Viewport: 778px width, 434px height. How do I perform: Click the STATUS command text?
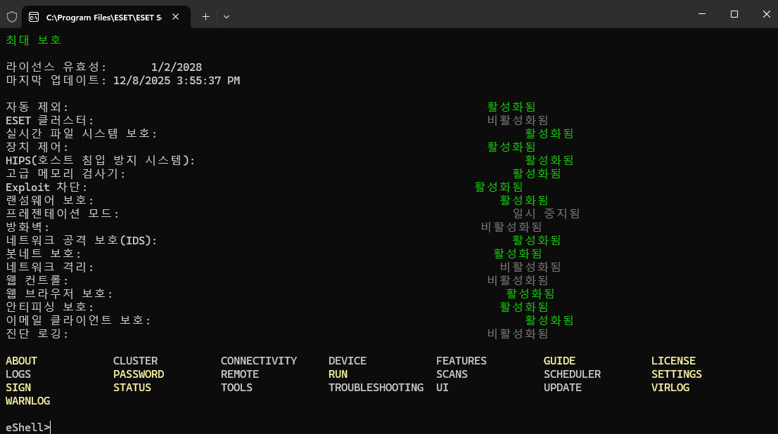click(x=132, y=388)
